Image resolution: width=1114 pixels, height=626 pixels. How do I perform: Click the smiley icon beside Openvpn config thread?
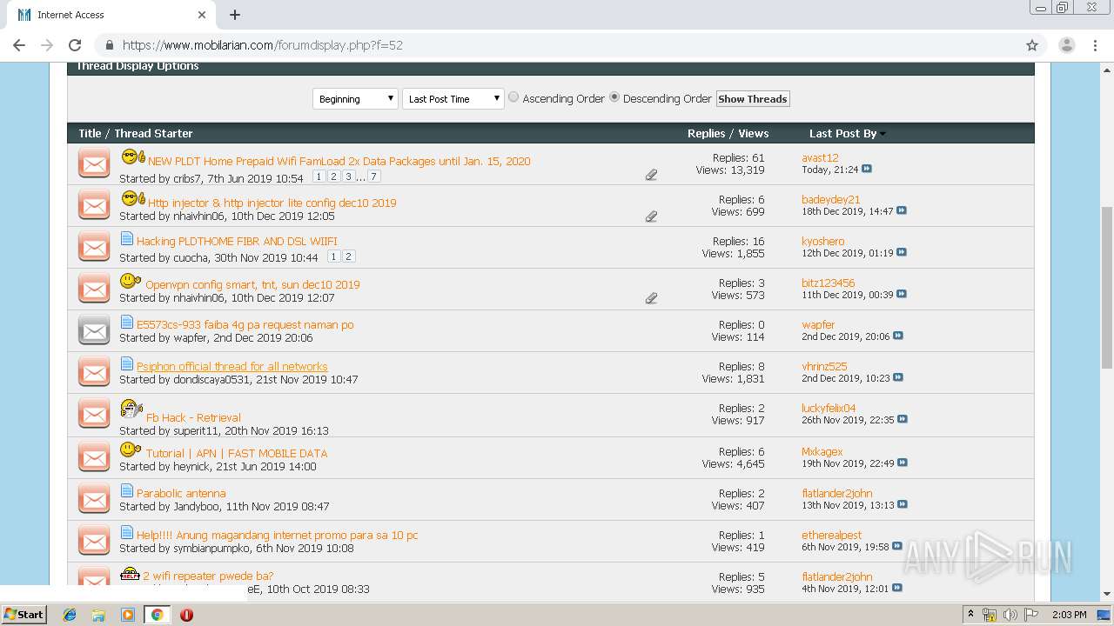pyautogui.click(x=131, y=281)
